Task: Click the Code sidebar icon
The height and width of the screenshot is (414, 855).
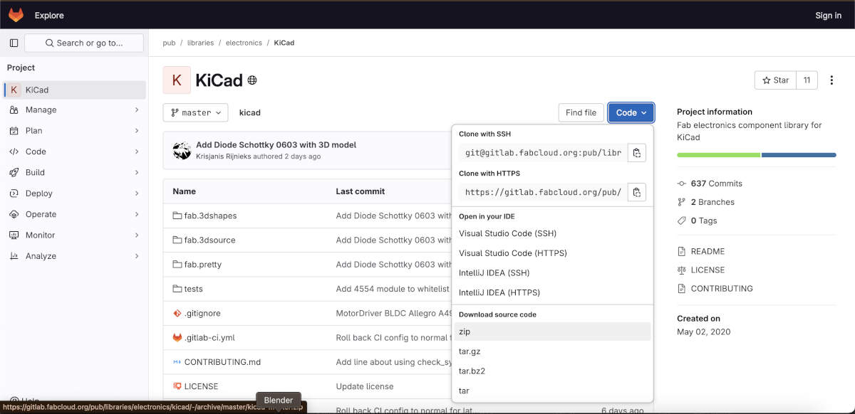Action: click(x=14, y=152)
